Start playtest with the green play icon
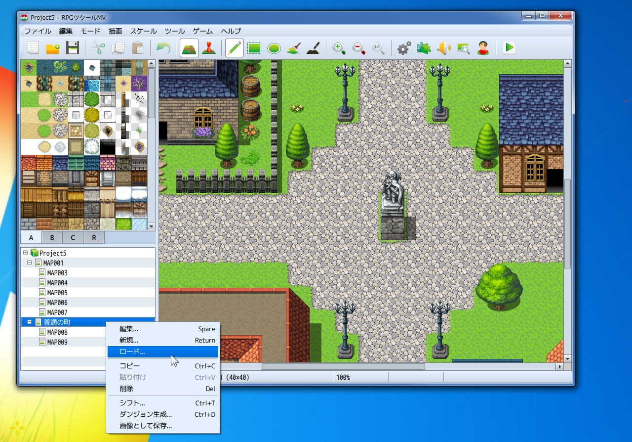Screen dimensions: 632x442 pyautogui.click(x=509, y=48)
